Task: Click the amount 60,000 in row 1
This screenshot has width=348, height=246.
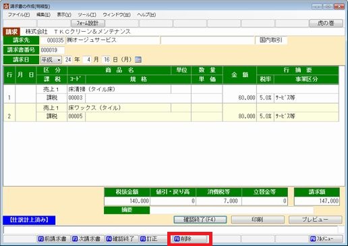Action: (x=239, y=98)
